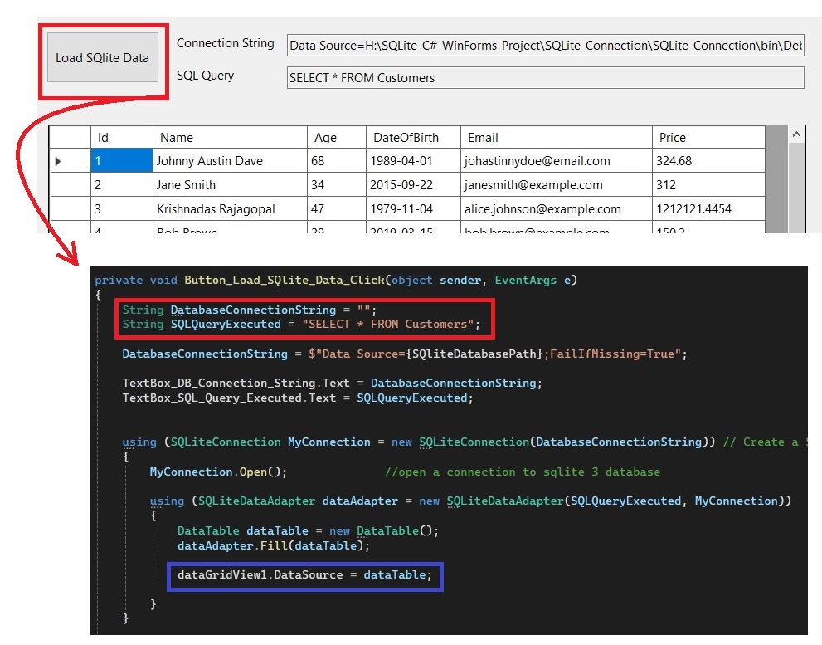Click the SQL Query label
The height and width of the screenshot is (645, 822).
(x=205, y=76)
